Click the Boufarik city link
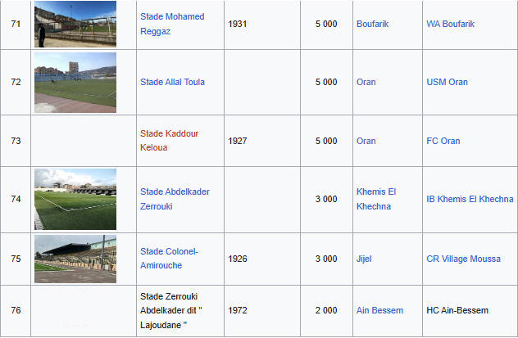This screenshot has height=338, width=518. coord(372,24)
